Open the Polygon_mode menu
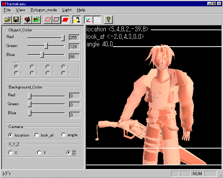The image size is (223, 178). (44, 10)
